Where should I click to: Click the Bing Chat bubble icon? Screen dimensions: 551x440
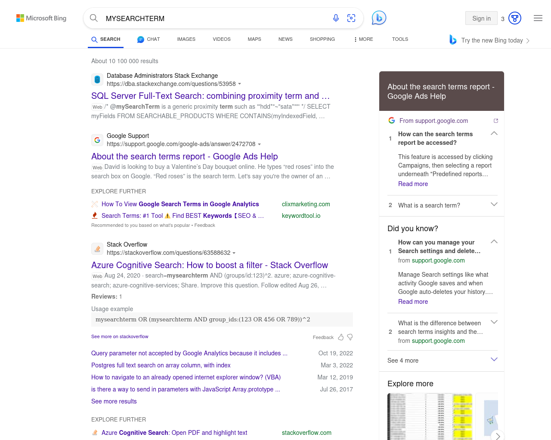[x=379, y=18]
